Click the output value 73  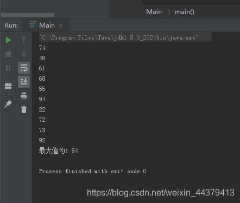point(42,130)
